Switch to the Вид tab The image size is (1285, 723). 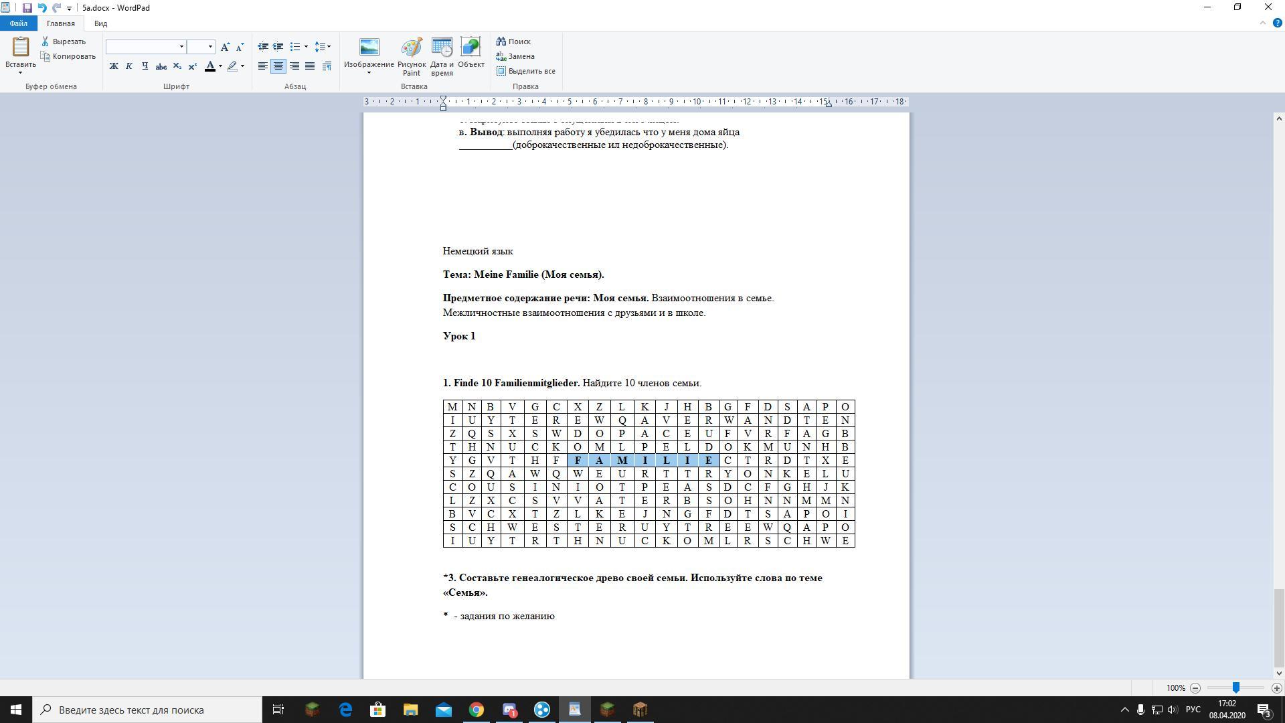[x=100, y=23]
